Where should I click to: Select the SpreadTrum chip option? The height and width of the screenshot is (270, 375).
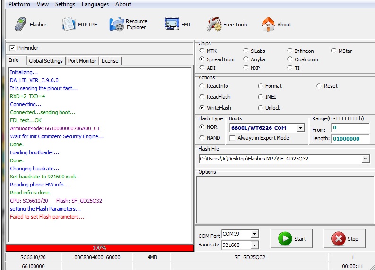[201, 59]
